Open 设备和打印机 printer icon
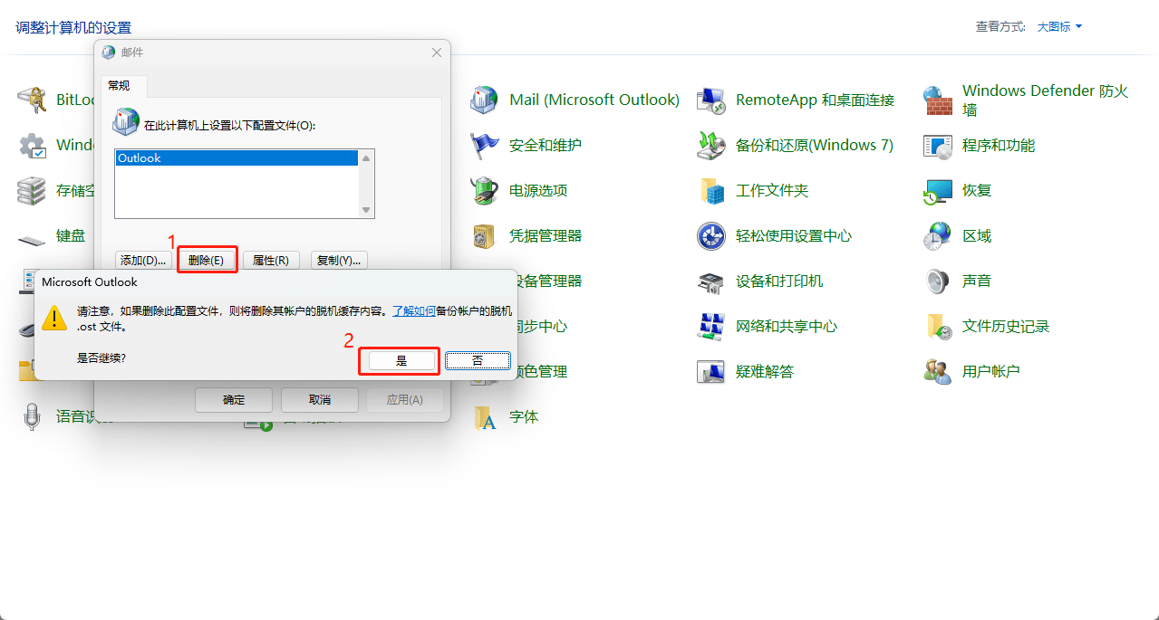The image size is (1159, 620). [710, 281]
